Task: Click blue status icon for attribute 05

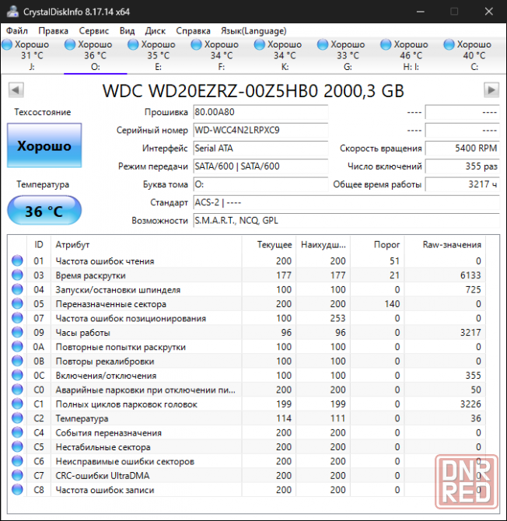Action: (x=18, y=304)
